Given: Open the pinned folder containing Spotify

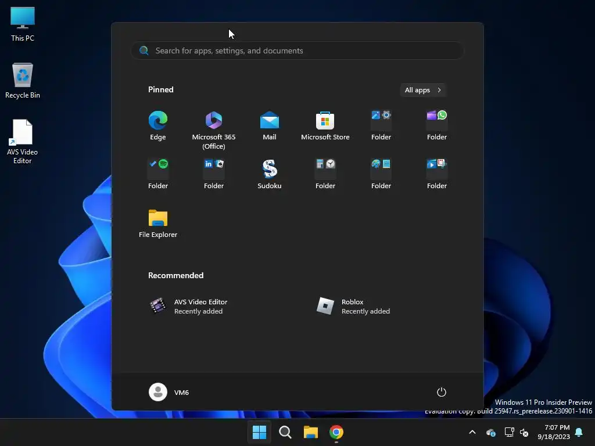Looking at the screenshot, I should pyautogui.click(x=158, y=174).
